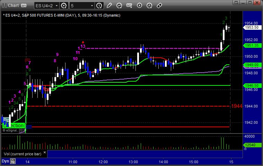
Task: Click the green 1951.35 price tag
Action: tap(252, 45)
